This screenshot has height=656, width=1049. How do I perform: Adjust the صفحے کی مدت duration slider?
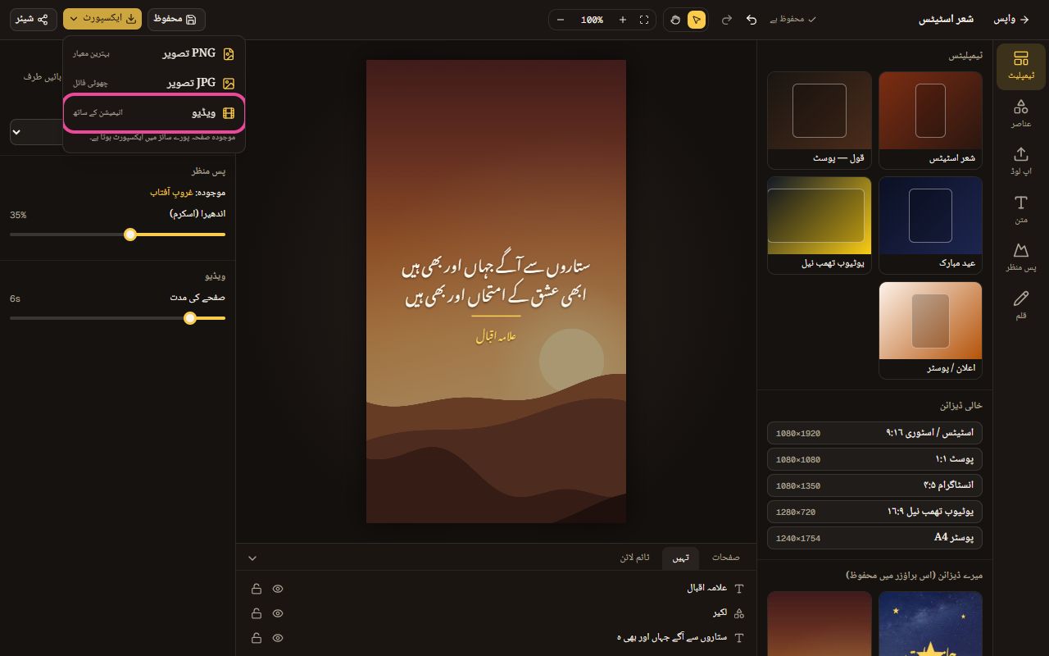point(117,318)
